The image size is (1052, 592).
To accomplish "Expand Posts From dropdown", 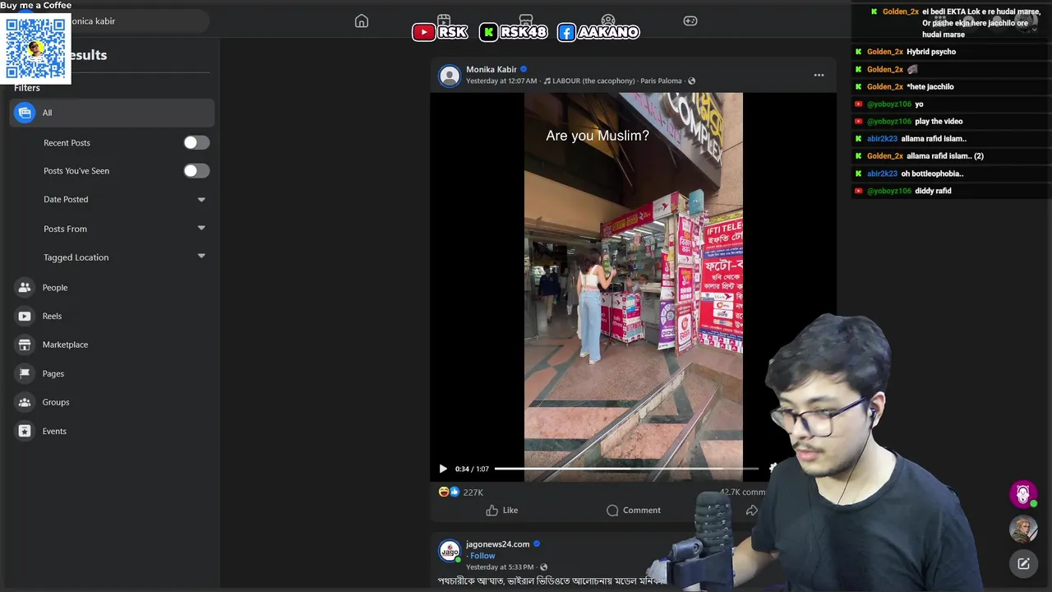I will click(x=201, y=229).
